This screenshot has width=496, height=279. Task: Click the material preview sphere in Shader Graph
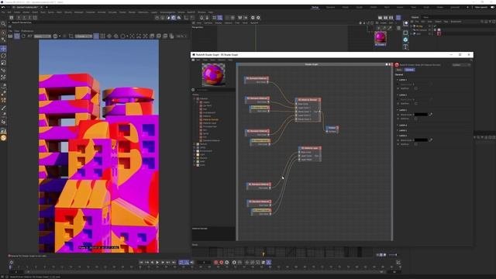pos(214,74)
